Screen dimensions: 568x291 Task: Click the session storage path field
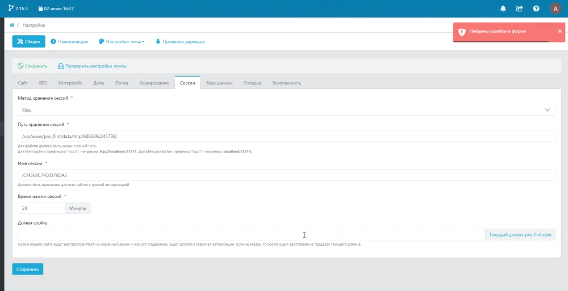[x=286, y=136]
